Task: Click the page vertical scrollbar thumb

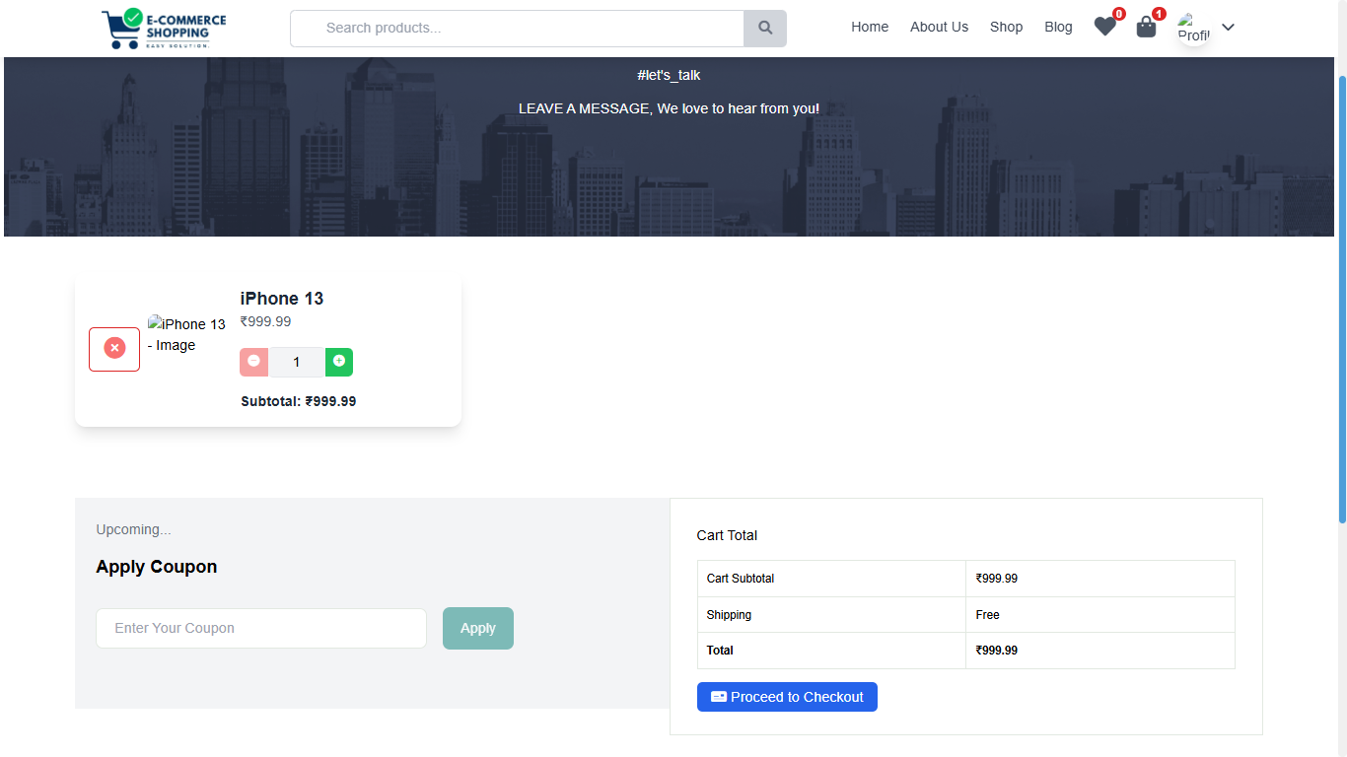Action: pyautogui.click(x=1342, y=299)
